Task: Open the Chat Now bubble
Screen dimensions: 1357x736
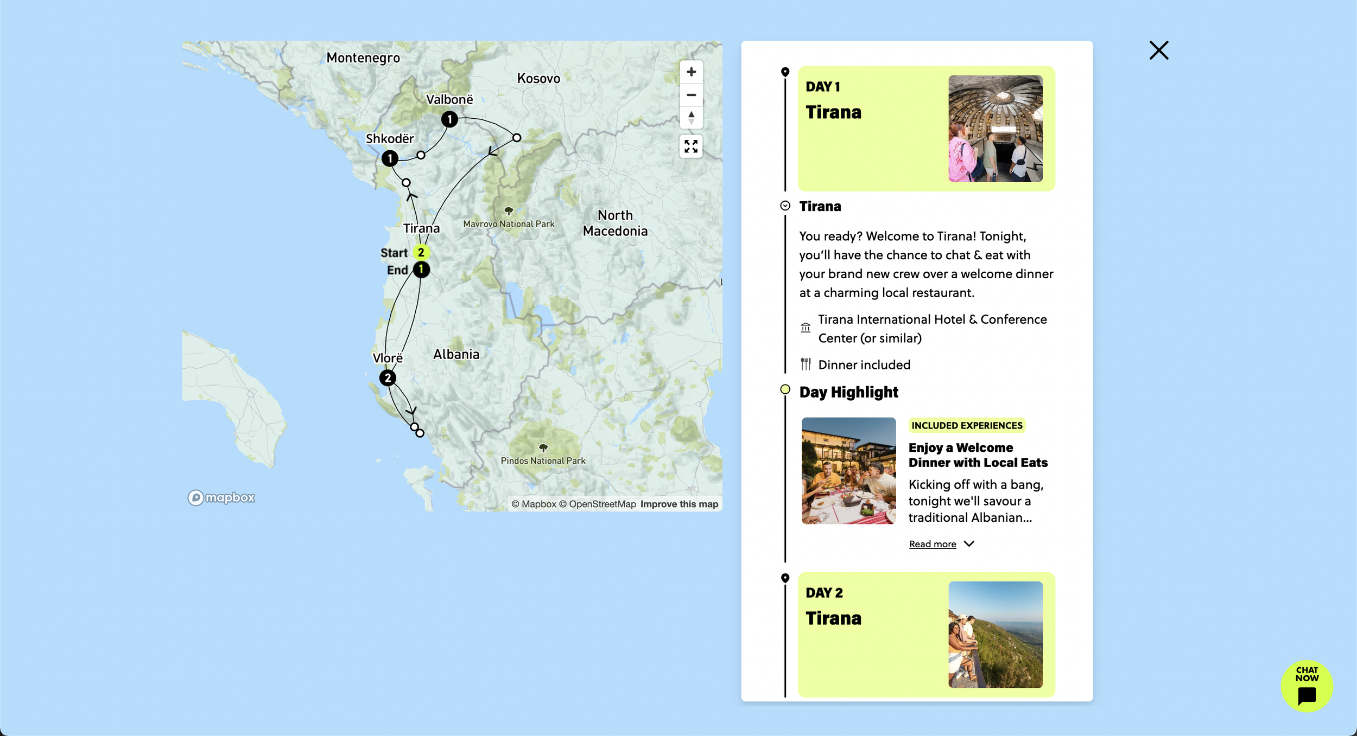Action: tap(1307, 686)
